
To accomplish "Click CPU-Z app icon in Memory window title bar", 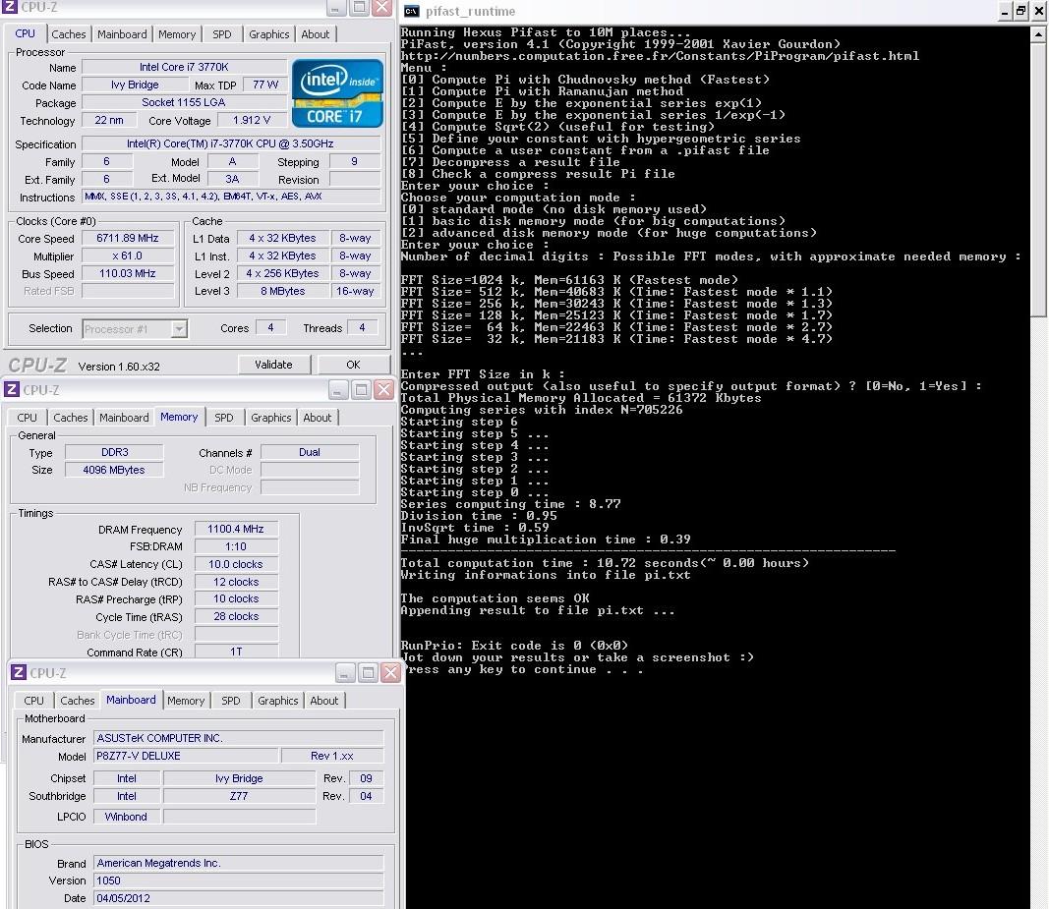I will click(x=12, y=389).
